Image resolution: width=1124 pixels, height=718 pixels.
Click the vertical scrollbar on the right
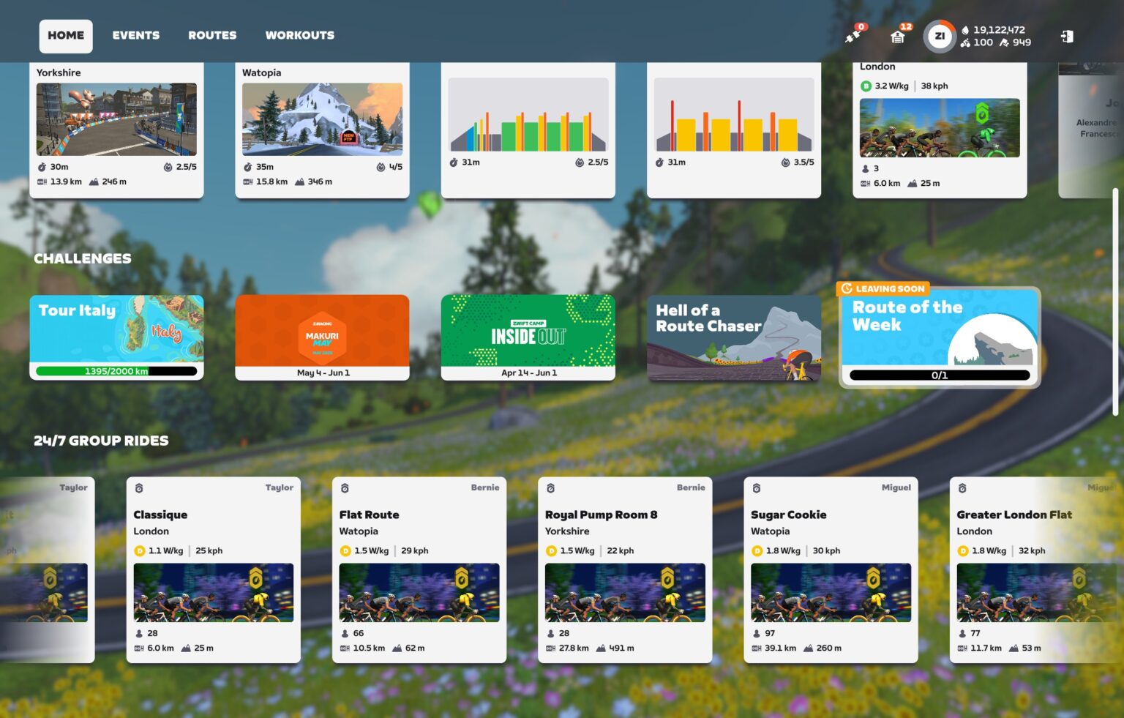(1115, 300)
